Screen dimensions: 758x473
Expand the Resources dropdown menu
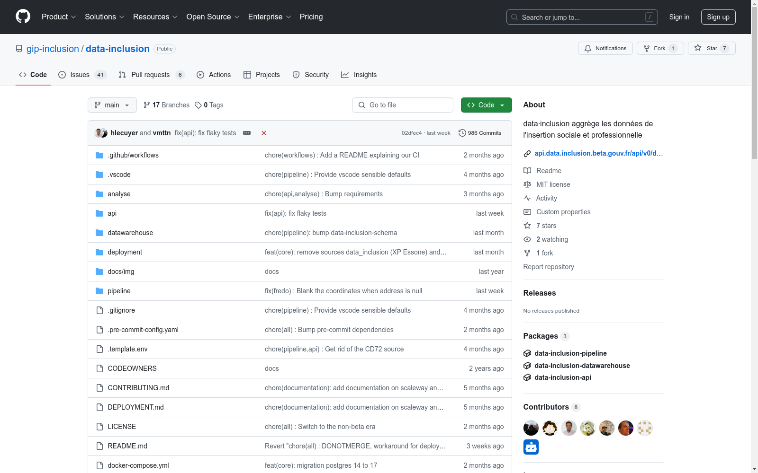click(x=155, y=17)
